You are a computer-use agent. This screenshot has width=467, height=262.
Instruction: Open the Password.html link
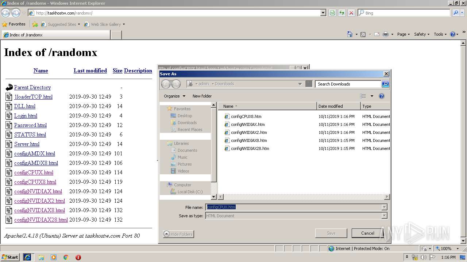coord(30,125)
